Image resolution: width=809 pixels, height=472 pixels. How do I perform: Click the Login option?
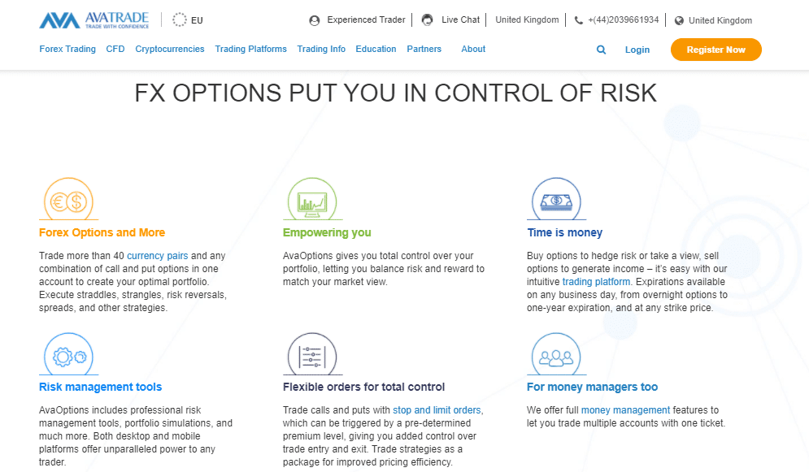[x=637, y=50]
